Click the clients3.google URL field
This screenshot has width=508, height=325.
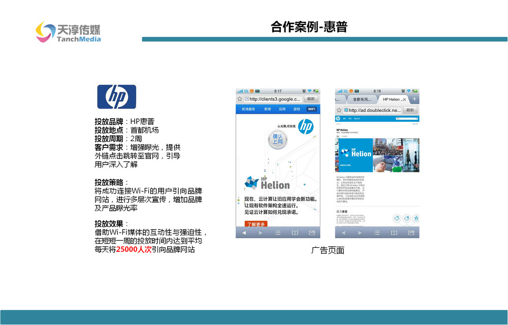click(x=273, y=99)
